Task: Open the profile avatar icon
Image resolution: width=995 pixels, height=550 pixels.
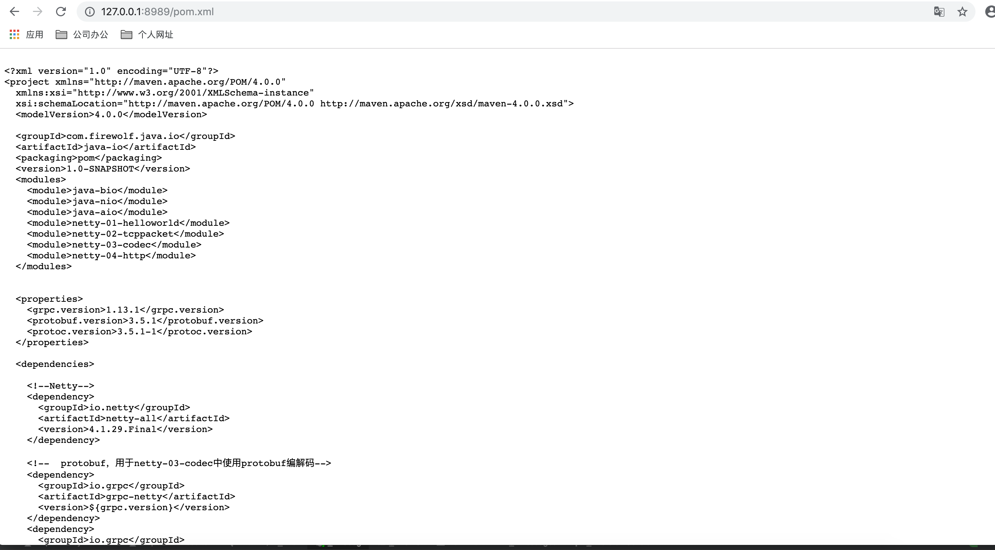Action: pyautogui.click(x=990, y=12)
